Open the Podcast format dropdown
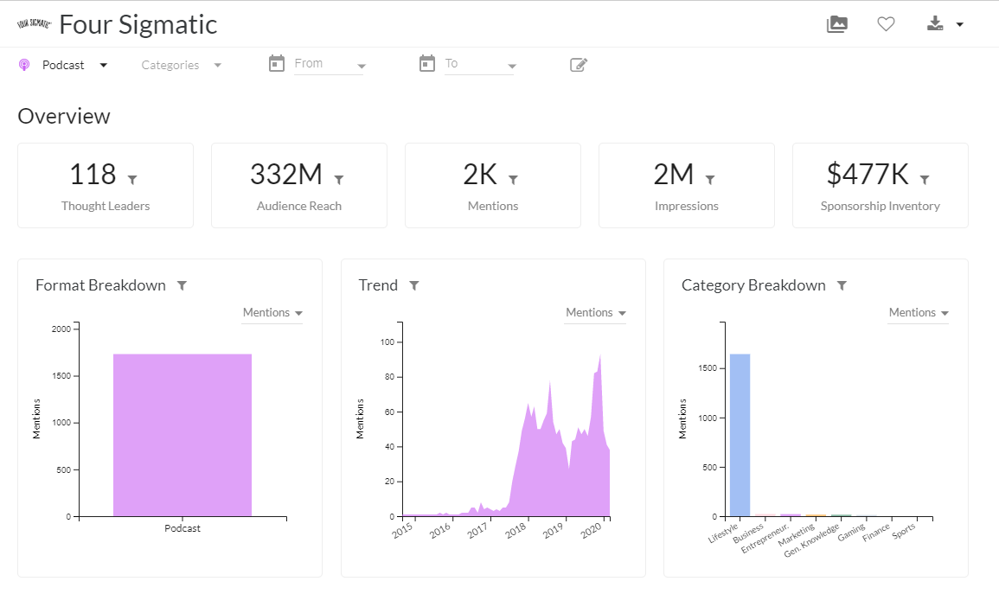 [74, 65]
